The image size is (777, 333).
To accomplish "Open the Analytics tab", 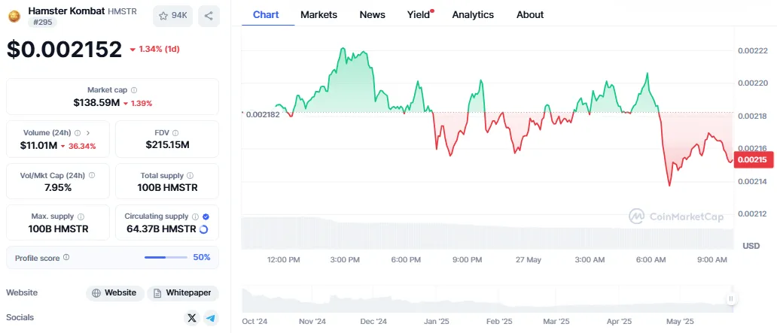I will [473, 14].
